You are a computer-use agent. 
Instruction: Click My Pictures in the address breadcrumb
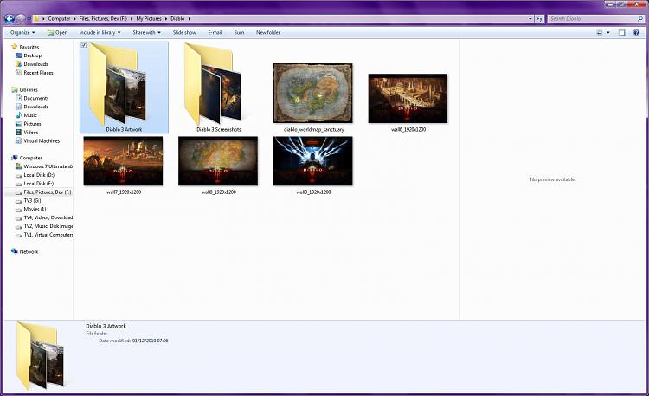[149, 19]
